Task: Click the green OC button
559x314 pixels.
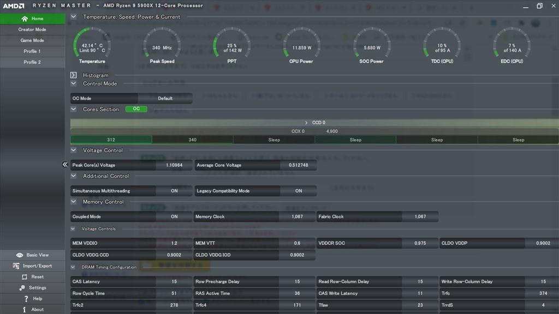Action: [x=136, y=109]
